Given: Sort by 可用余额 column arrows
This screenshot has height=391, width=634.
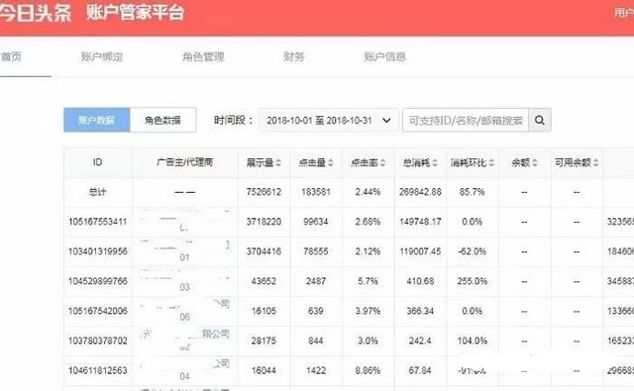Looking at the screenshot, I should coord(596,162).
